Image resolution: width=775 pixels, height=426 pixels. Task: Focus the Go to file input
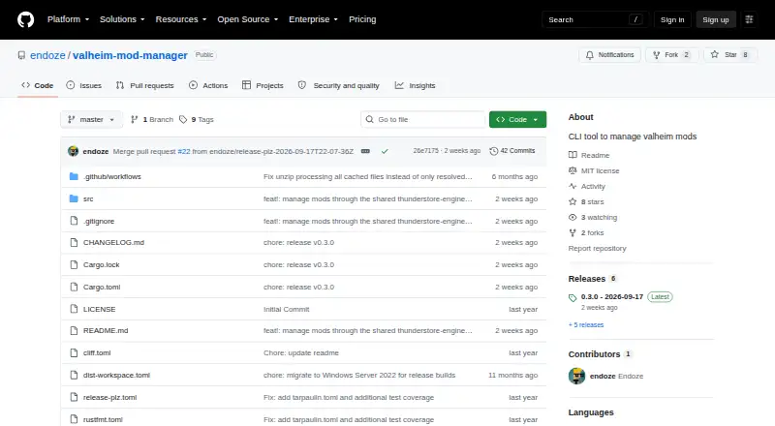click(x=422, y=120)
